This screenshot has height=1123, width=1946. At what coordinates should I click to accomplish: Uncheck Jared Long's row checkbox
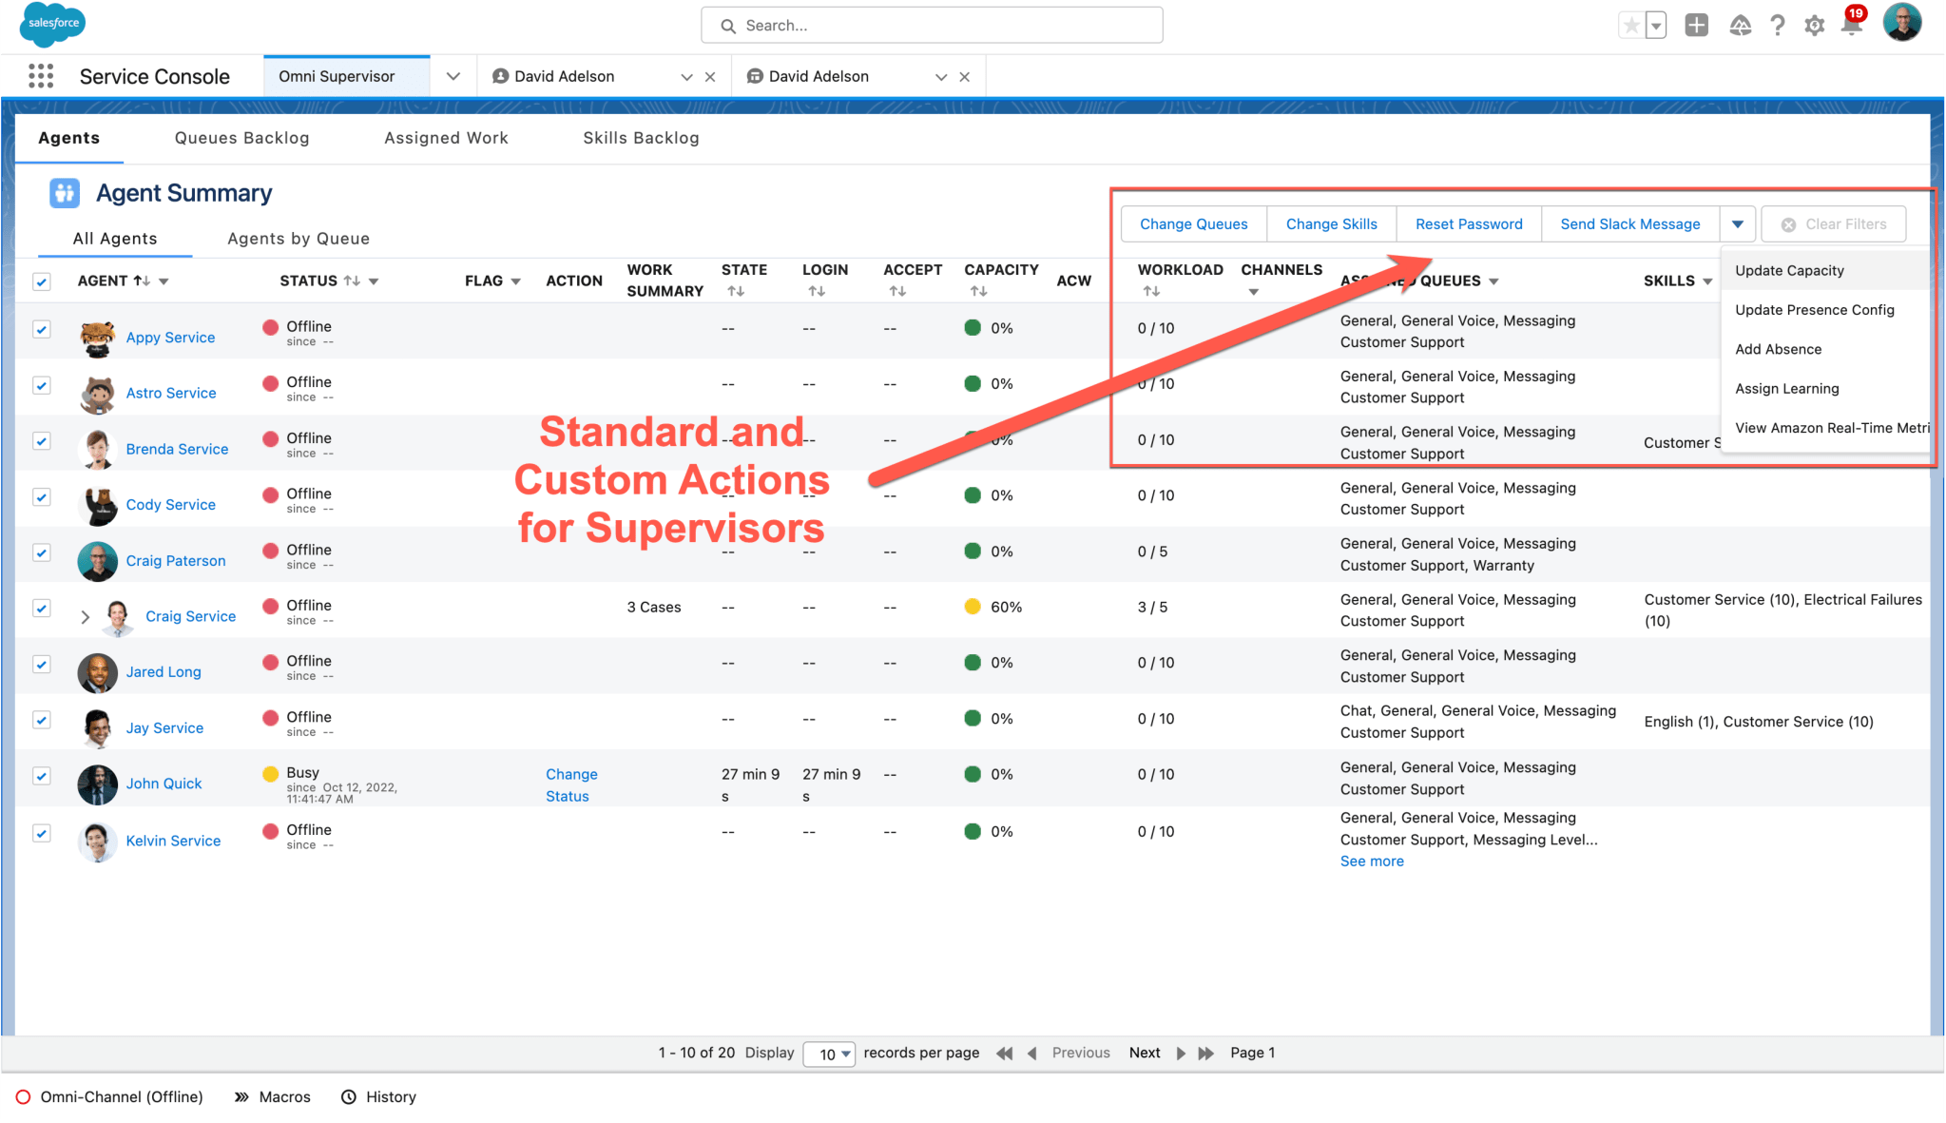(x=41, y=664)
